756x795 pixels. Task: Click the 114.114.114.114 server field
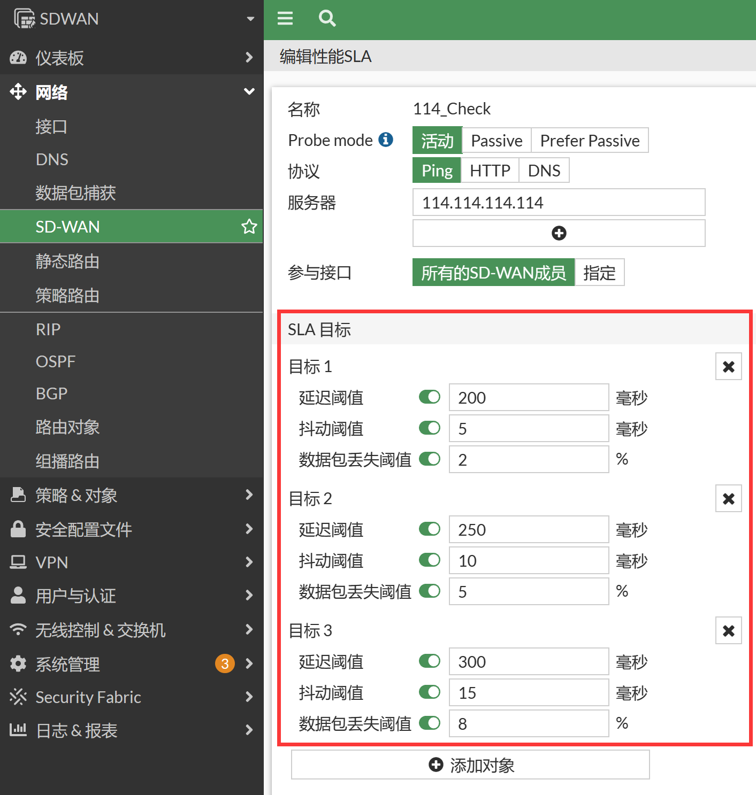coord(559,203)
